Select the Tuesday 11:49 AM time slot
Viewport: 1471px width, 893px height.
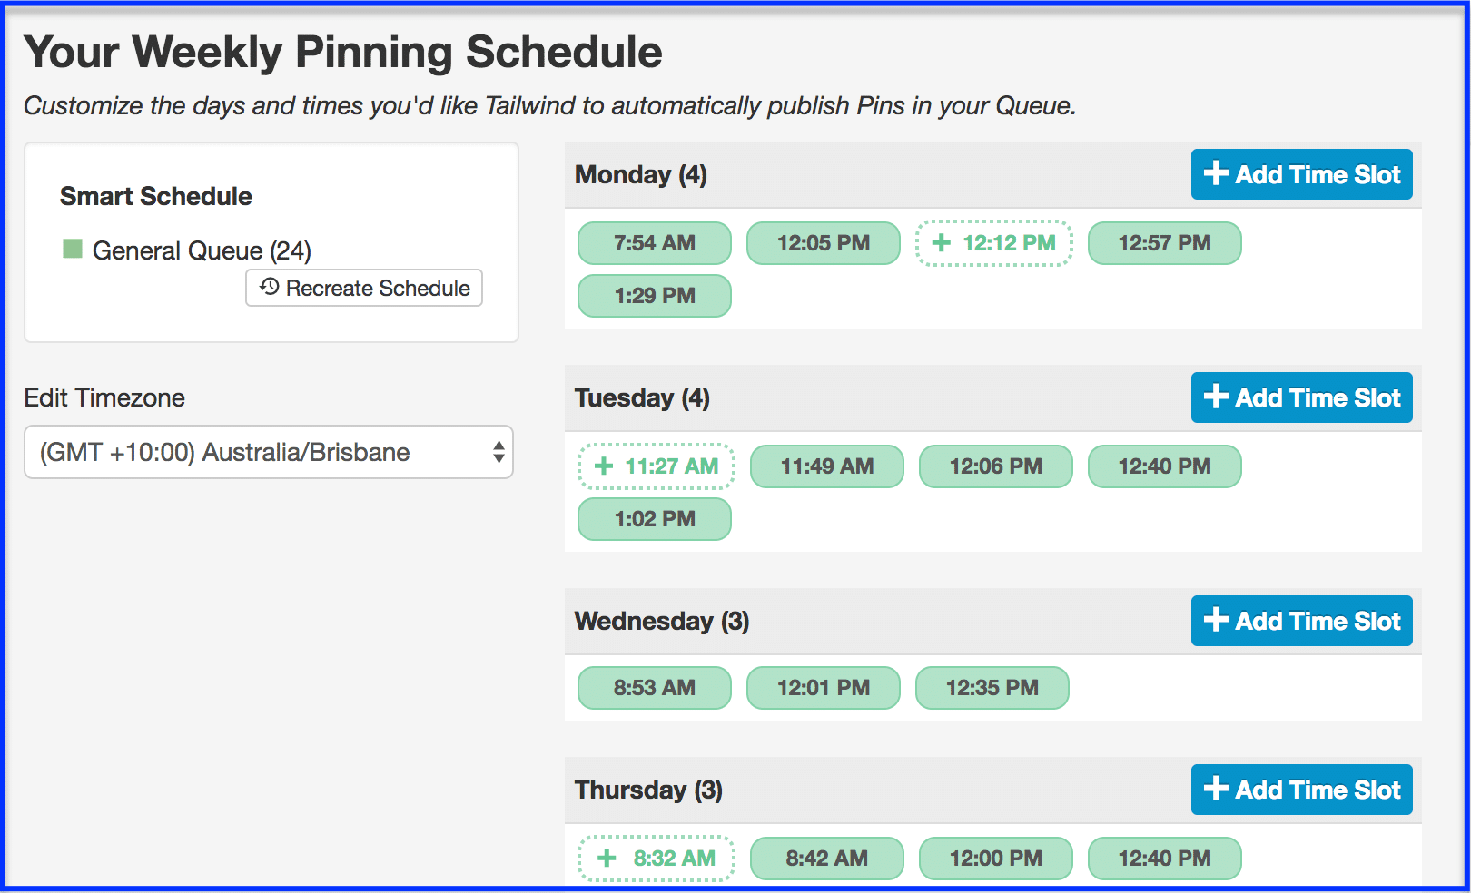827,466
